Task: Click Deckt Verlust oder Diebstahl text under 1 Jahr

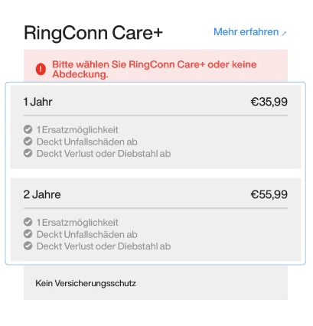Action: [x=103, y=154]
